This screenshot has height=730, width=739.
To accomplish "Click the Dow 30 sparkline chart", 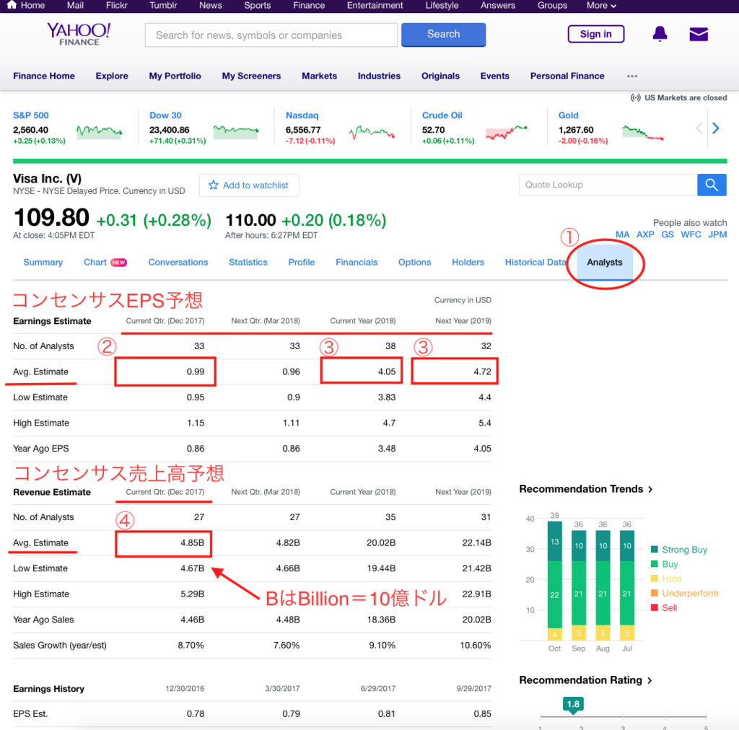I will point(236,131).
